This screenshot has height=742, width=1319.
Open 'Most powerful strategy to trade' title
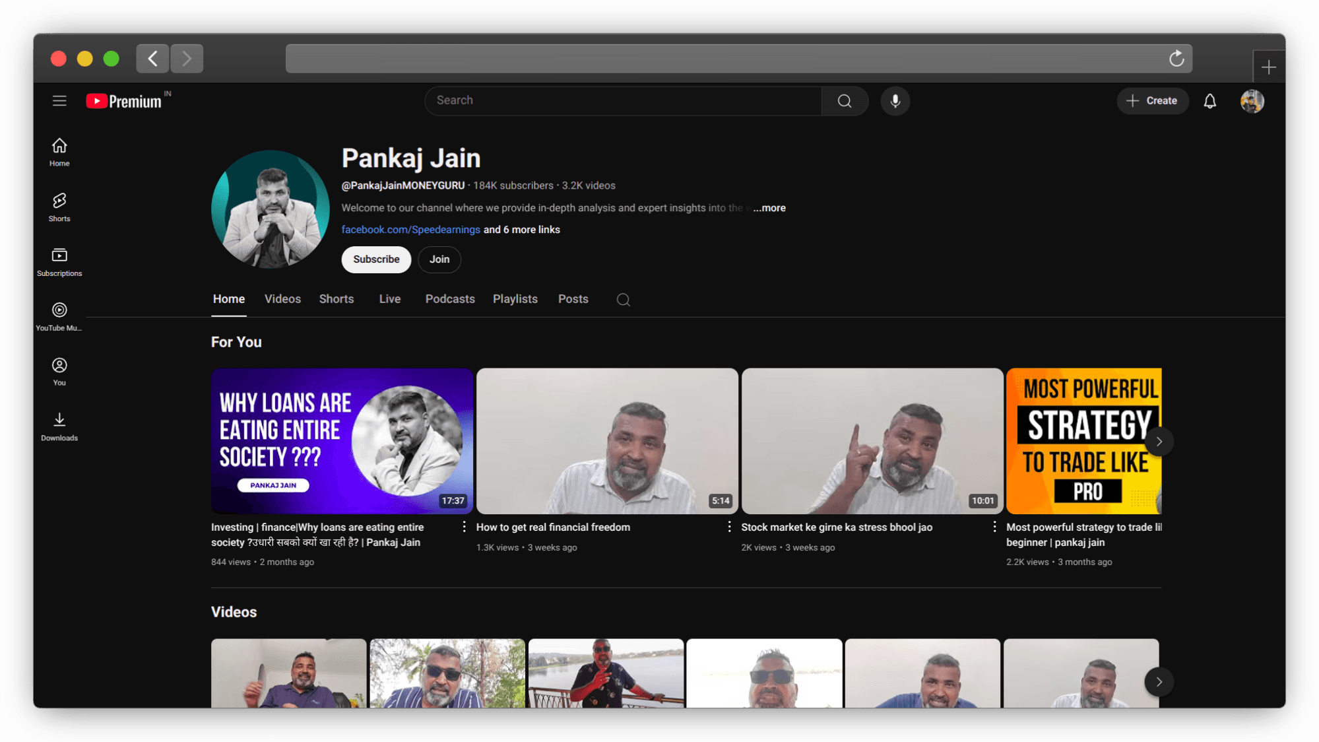[x=1083, y=535]
